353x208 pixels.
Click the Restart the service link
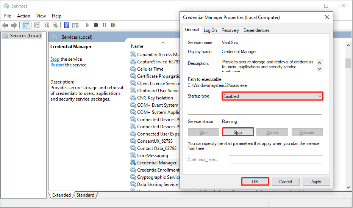coord(57,65)
